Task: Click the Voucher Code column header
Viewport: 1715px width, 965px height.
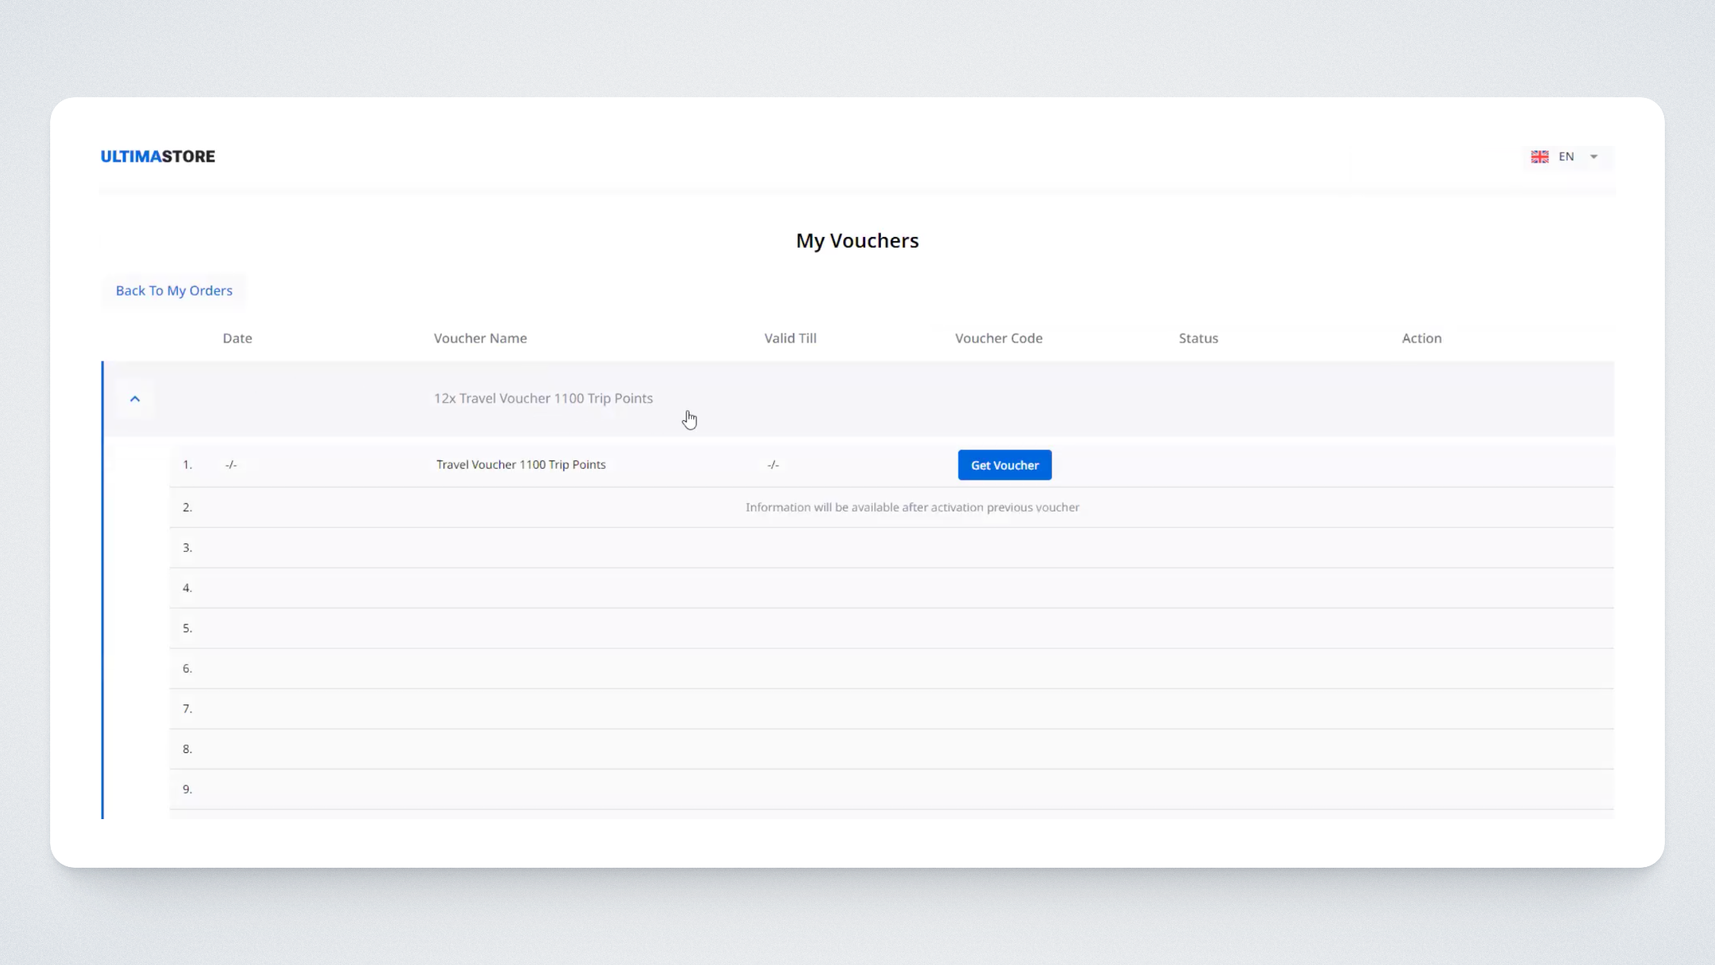Action: pos(998,338)
